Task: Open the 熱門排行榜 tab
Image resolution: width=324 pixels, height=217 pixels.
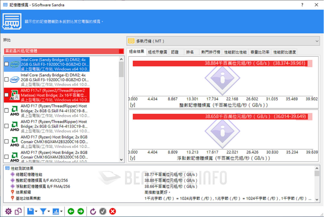Action: [x=210, y=52]
